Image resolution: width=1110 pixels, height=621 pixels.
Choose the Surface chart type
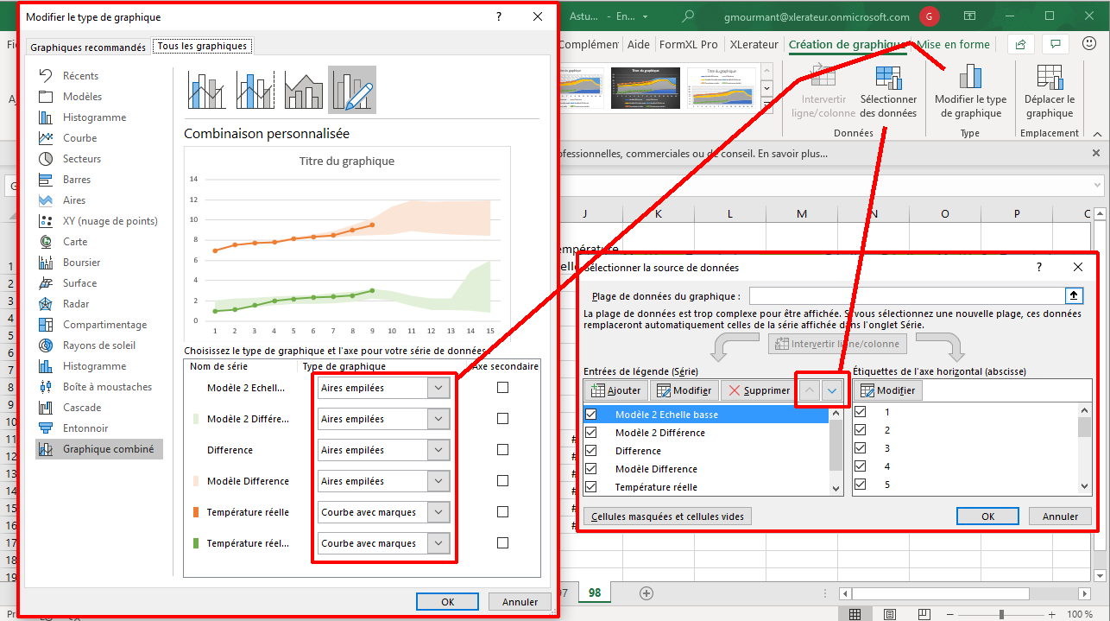point(79,283)
